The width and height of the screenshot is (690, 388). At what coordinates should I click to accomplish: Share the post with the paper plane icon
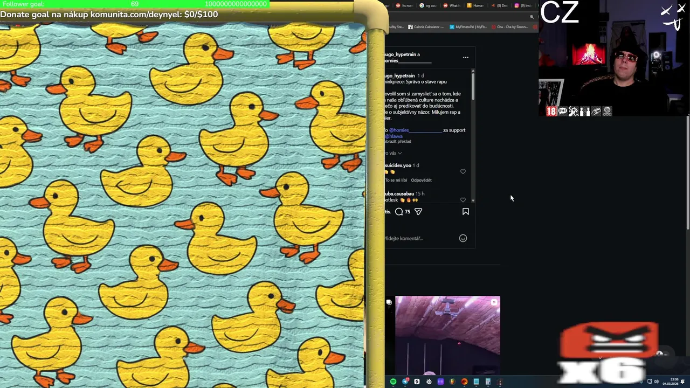click(418, 212)
